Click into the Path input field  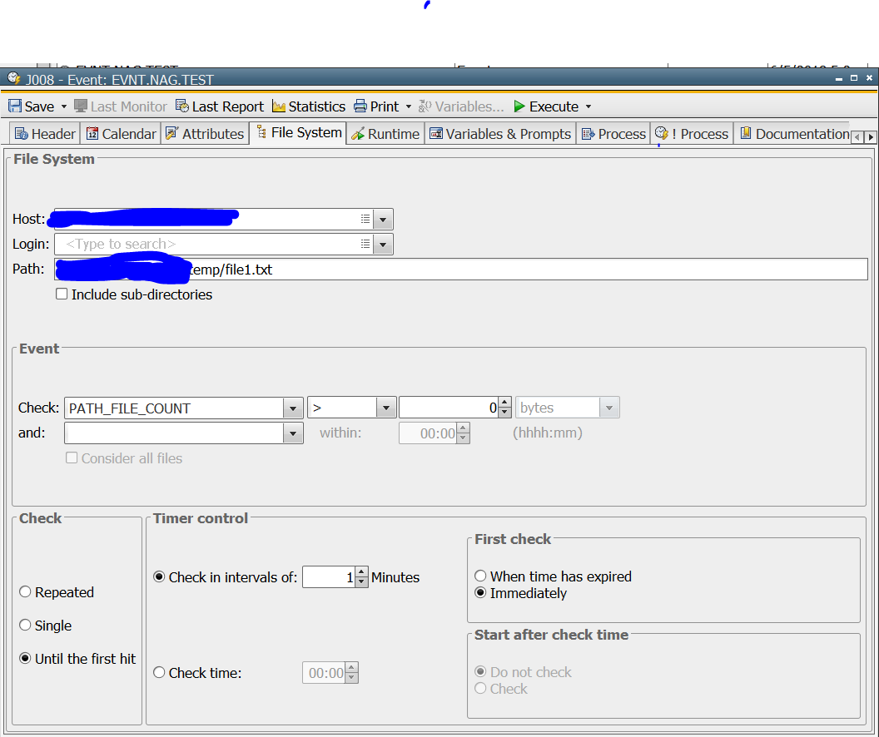tap(461, 270)
